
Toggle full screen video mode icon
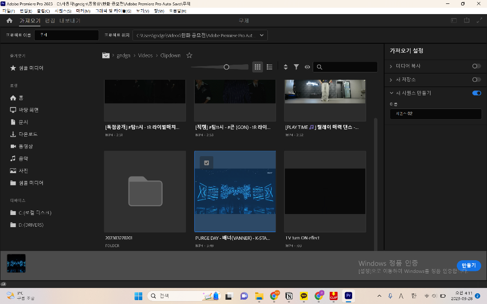pyautogui.click(x=479, y=20)
